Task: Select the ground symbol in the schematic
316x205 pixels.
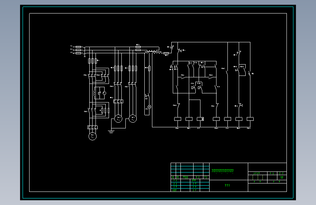Action: click(x=111, y=132)
